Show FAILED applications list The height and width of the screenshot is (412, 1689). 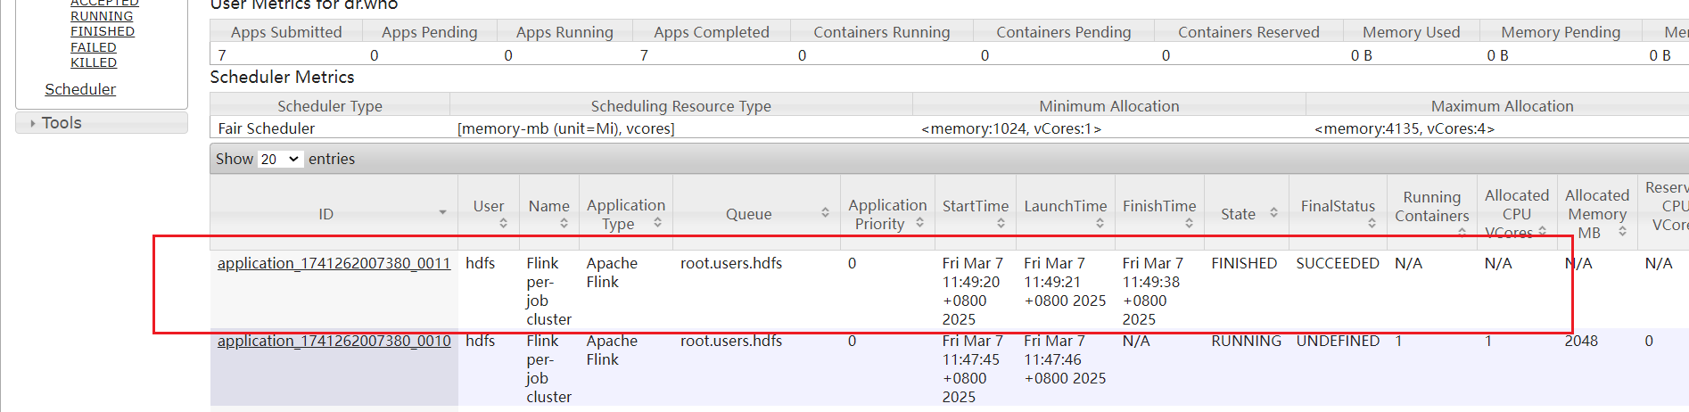tap(94, 47)
